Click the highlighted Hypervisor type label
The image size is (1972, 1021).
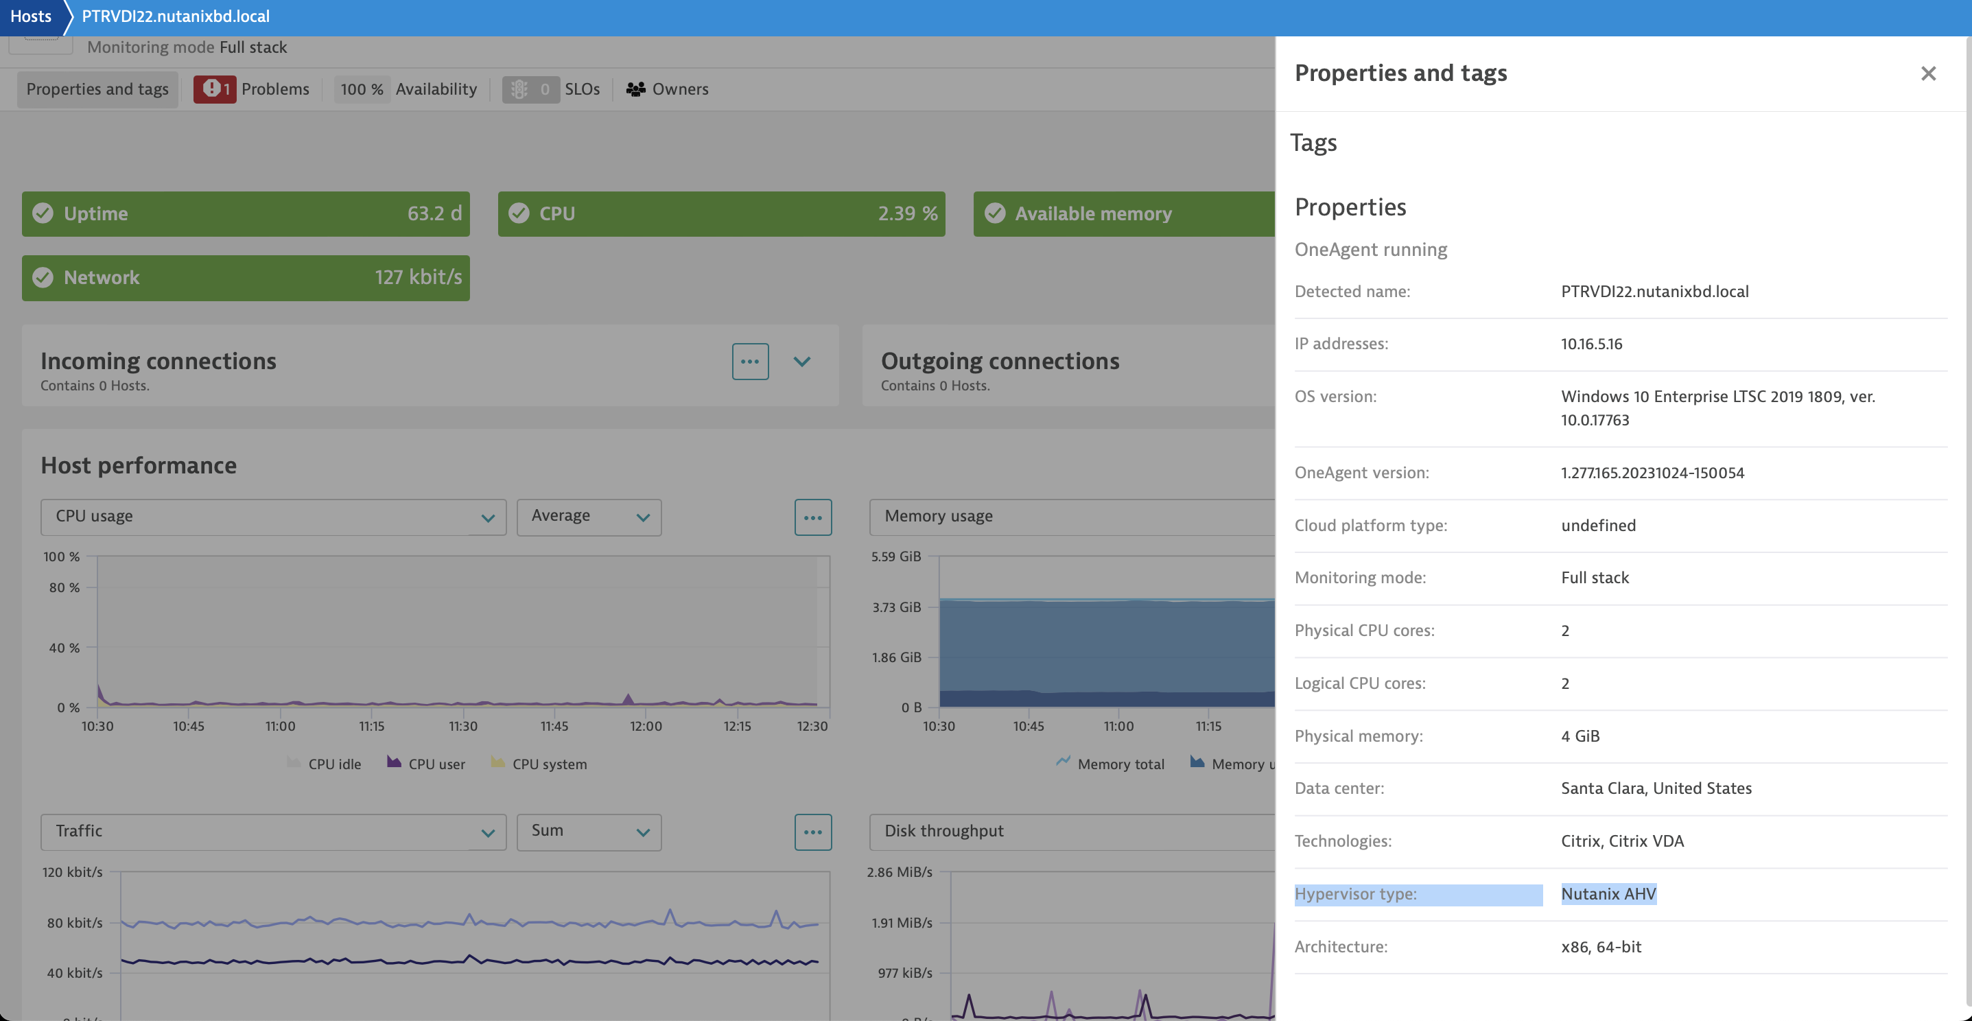click(x=1355, y=894)
